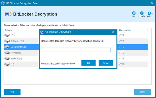Select the Software(D:) drive label
This screenshot has width=156, height=98.
coord(17,41)
